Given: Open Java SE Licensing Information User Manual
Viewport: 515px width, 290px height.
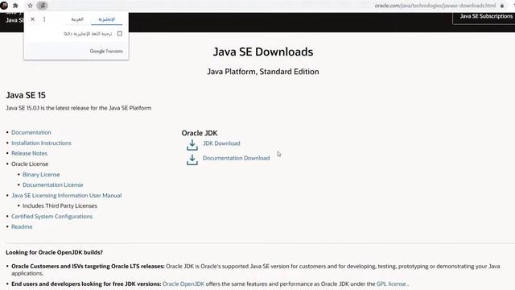Looking at the screenshot, I should pos(67,195).
